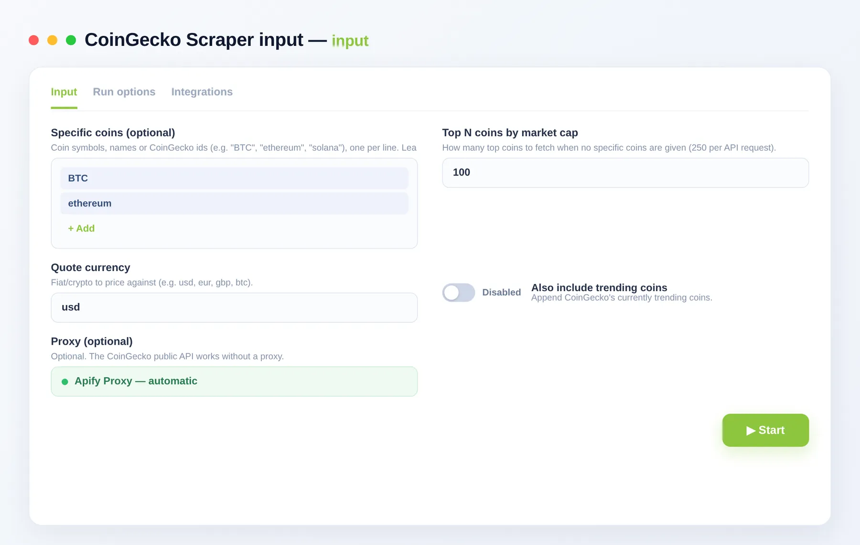
Task: Click the Proxy (optional) heading
Action: point(92,341)
